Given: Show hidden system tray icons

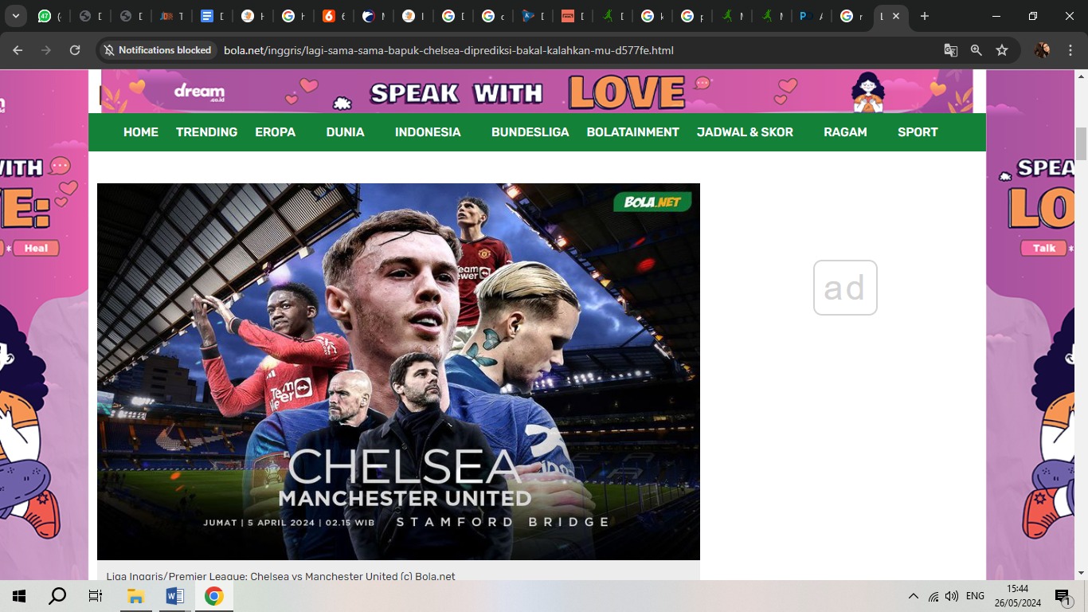Looking at the screenshot, I should [x=914, y=596].
